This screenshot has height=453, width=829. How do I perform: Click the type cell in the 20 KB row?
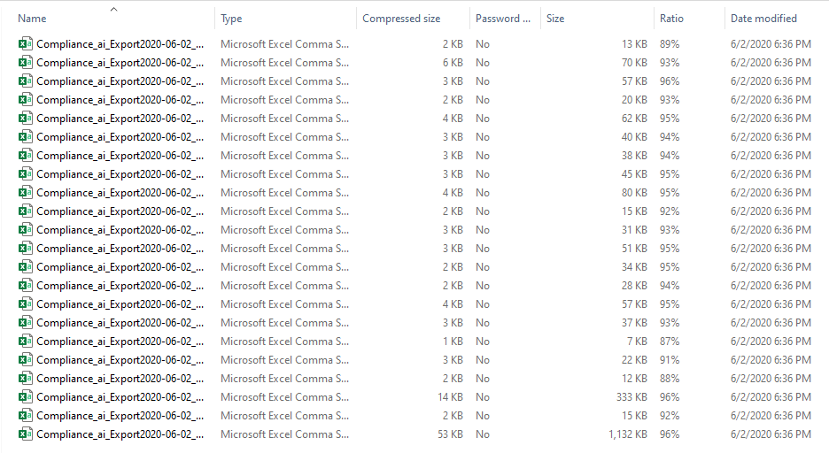pos(284,100)
